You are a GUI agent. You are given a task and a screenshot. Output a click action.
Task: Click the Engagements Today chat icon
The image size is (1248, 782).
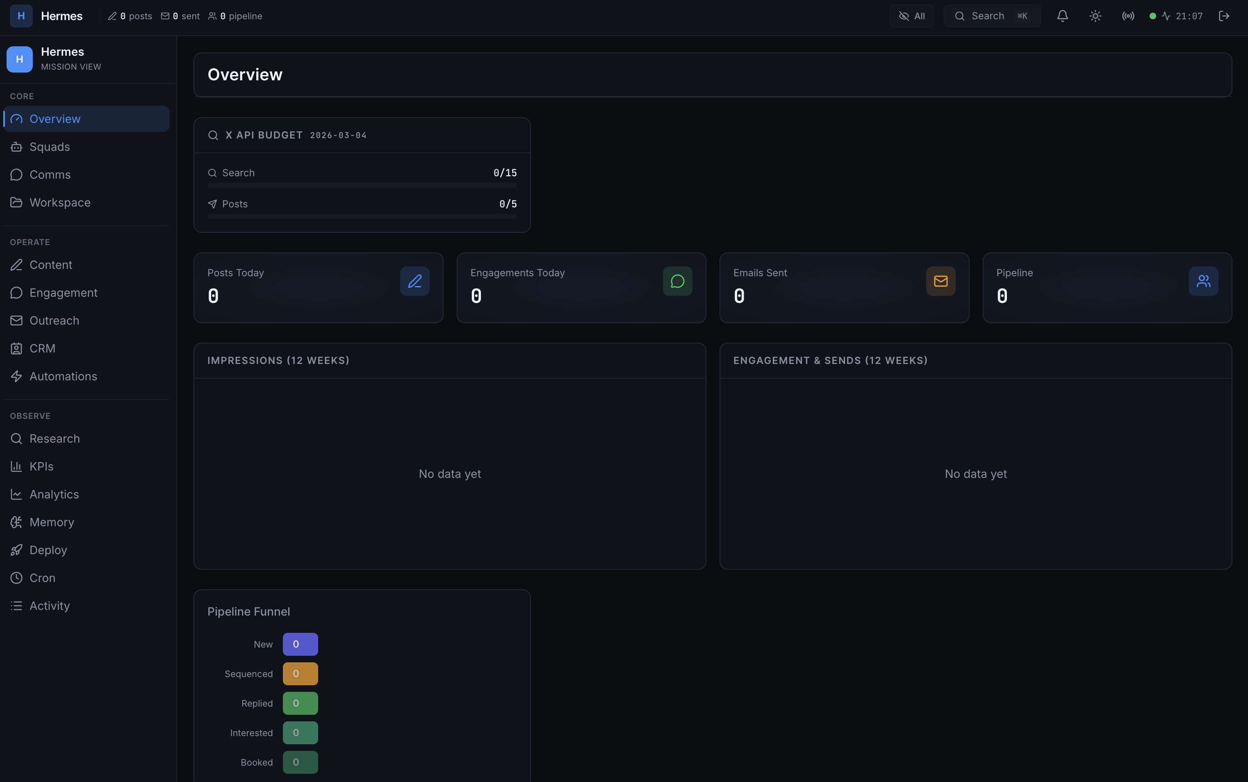tap(678, 281)
